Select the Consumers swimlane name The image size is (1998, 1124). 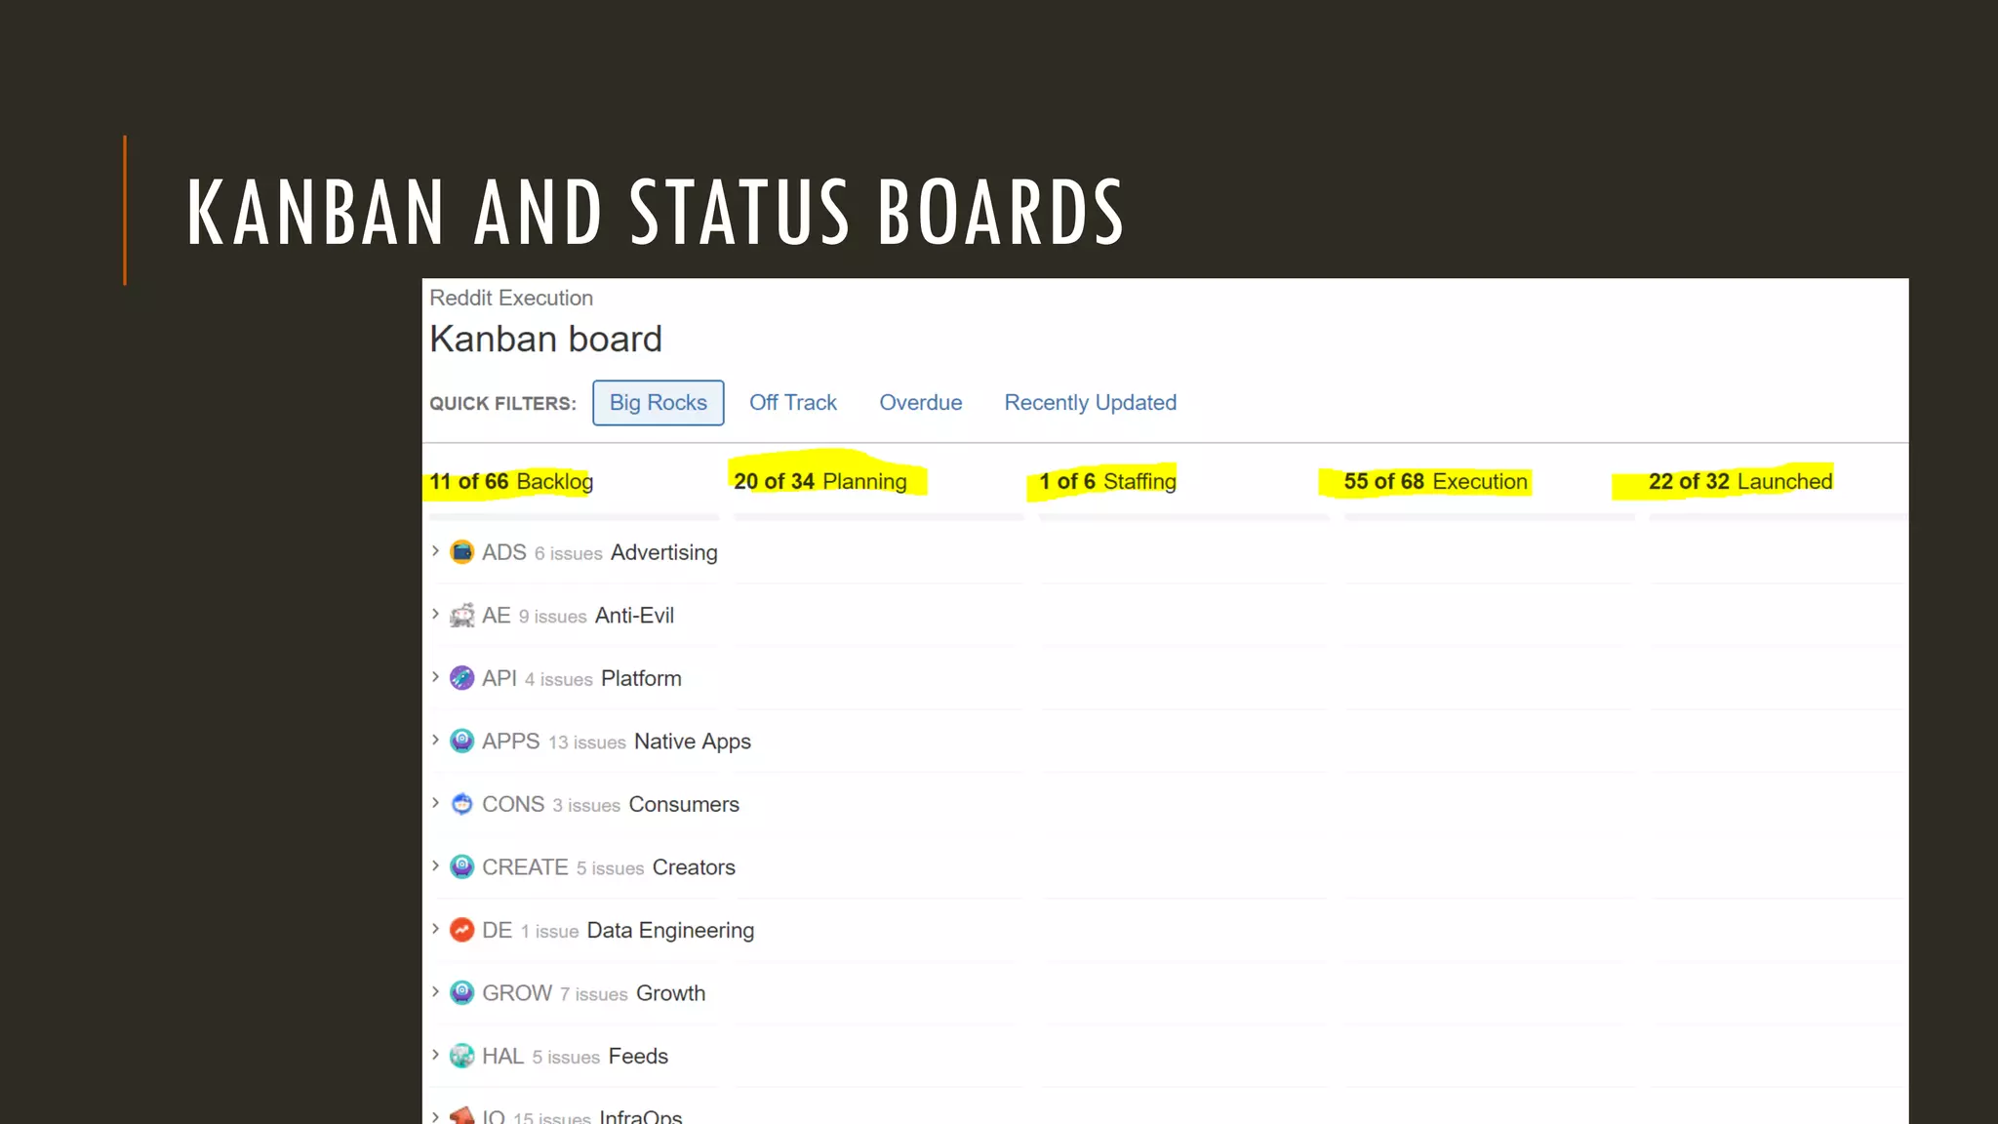pyautogui.click(x=684, y=804)
